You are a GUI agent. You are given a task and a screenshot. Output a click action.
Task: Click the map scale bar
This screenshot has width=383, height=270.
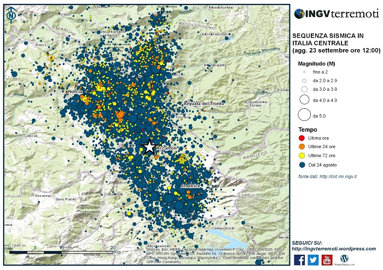point(61,252)
